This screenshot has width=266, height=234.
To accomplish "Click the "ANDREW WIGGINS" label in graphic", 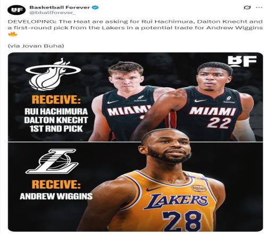I will click(56, 196).
